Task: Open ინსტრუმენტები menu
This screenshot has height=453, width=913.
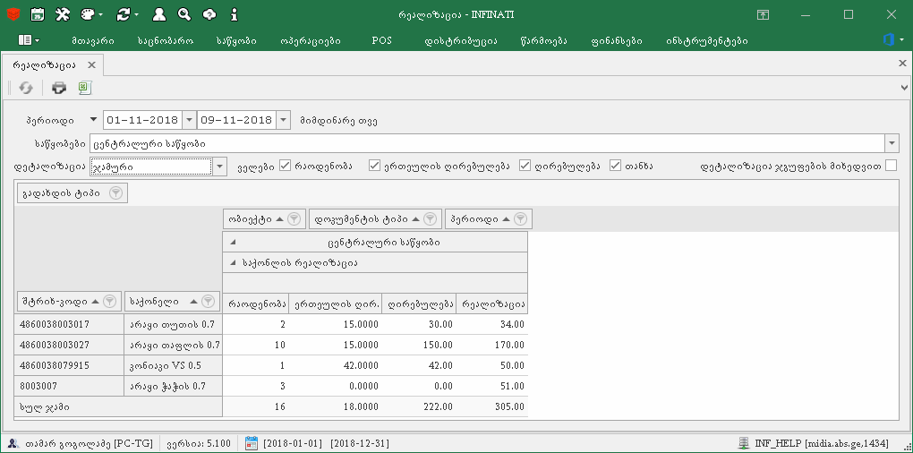Action: click(707, 41)
